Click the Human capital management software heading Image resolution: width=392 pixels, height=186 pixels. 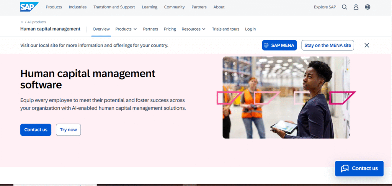tap(88, 79)
